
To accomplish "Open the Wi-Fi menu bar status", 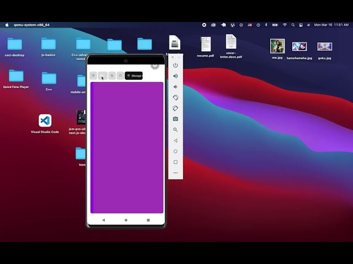I will click(x=285, y=25).
